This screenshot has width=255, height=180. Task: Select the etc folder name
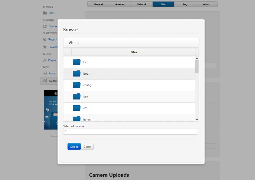(85, 108)
